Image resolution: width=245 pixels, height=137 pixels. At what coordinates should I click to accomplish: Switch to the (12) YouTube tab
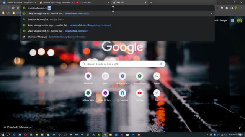[92, 3]
